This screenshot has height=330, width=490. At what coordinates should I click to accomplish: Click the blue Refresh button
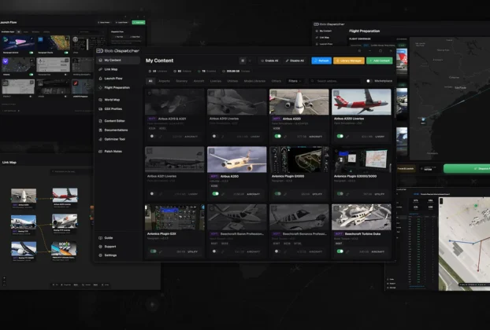tap(321, 60)
